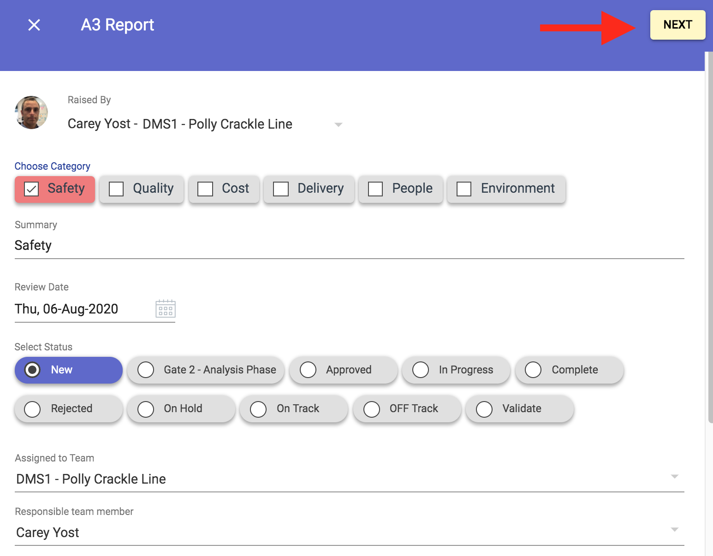Select the Approved status
Viewport: 713px width, 556px height.
pyautogui.click(x=344, y=370)
